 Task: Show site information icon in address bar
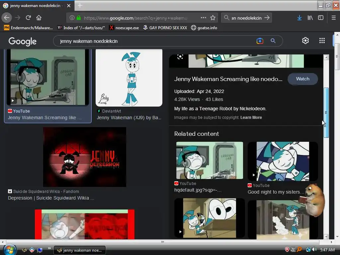click(x=72, y=18)
